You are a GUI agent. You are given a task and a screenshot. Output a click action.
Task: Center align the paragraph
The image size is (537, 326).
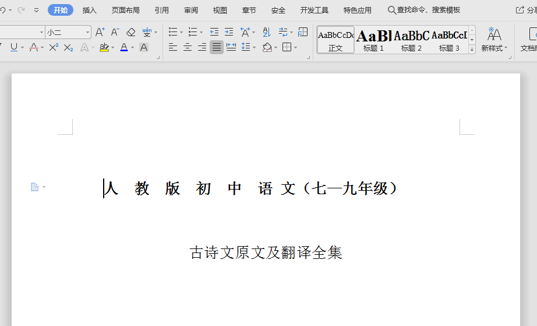(188, 47)
